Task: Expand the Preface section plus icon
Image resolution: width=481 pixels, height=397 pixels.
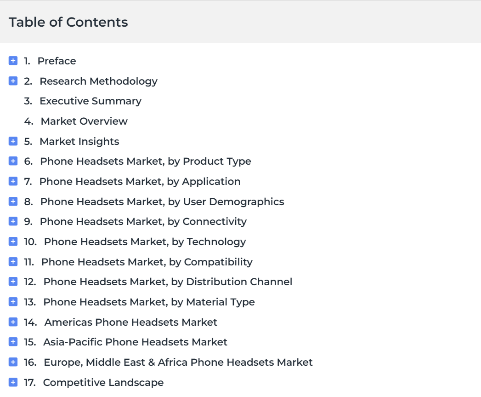Action: (13, 61)
